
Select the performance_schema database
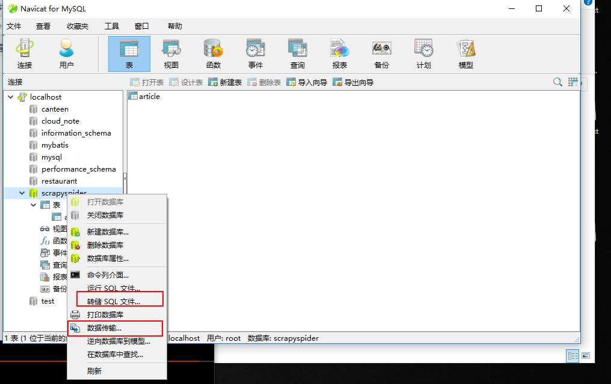tap(78, 169)
